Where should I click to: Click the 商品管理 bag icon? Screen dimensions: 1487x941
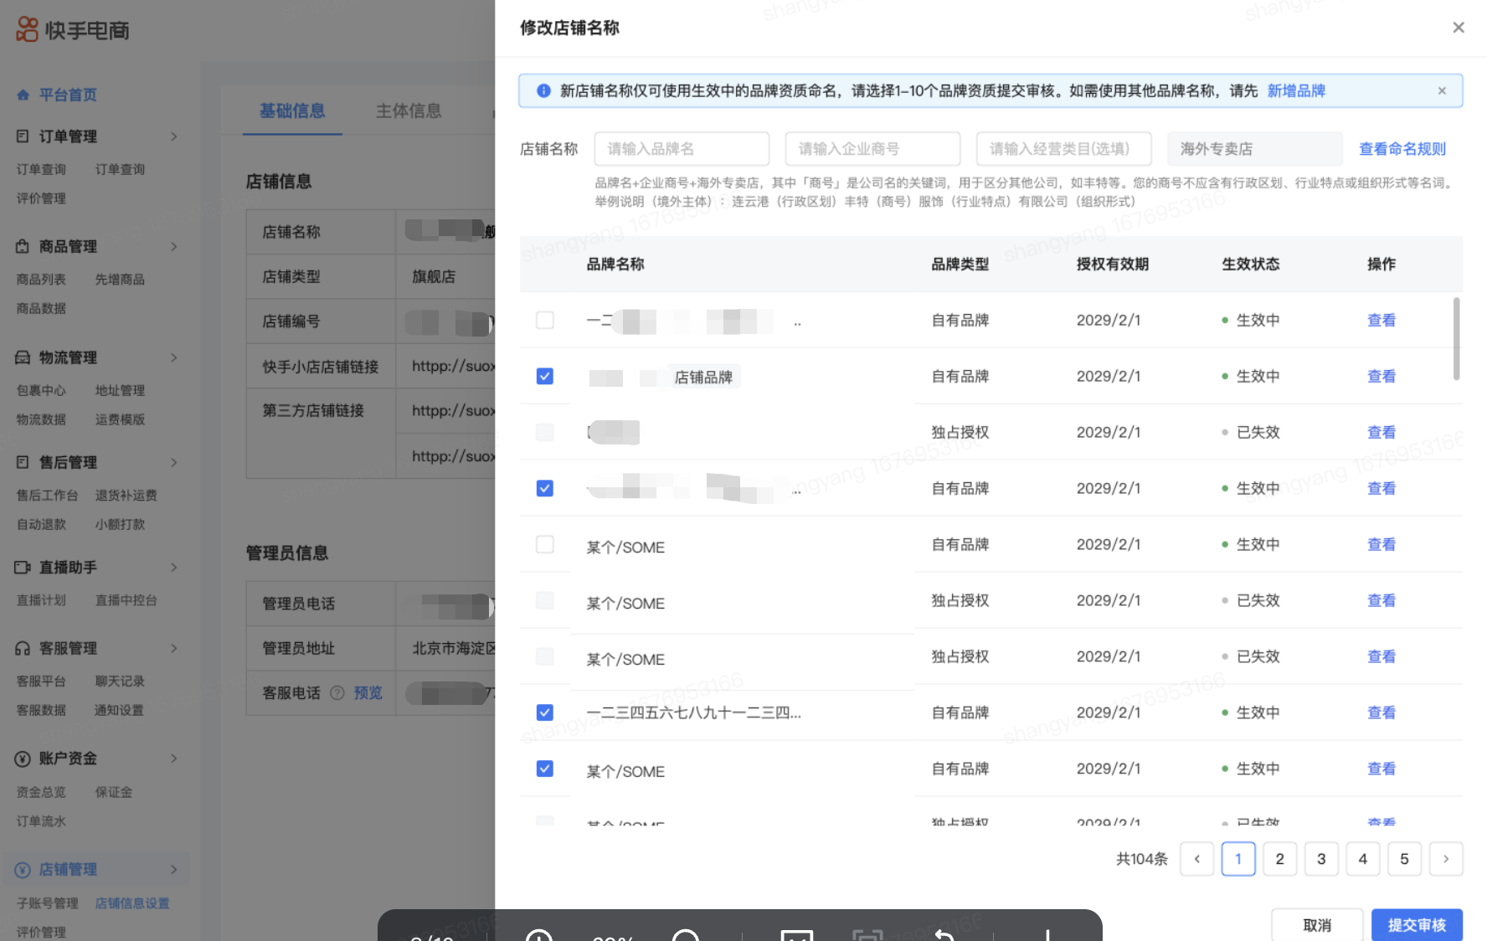coord(23,247)
